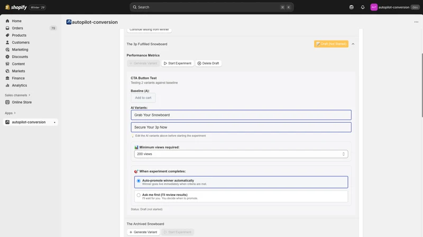423x237 pixels.
Task: Click the dev label in top bar
Action: click(x=415, y=7)
